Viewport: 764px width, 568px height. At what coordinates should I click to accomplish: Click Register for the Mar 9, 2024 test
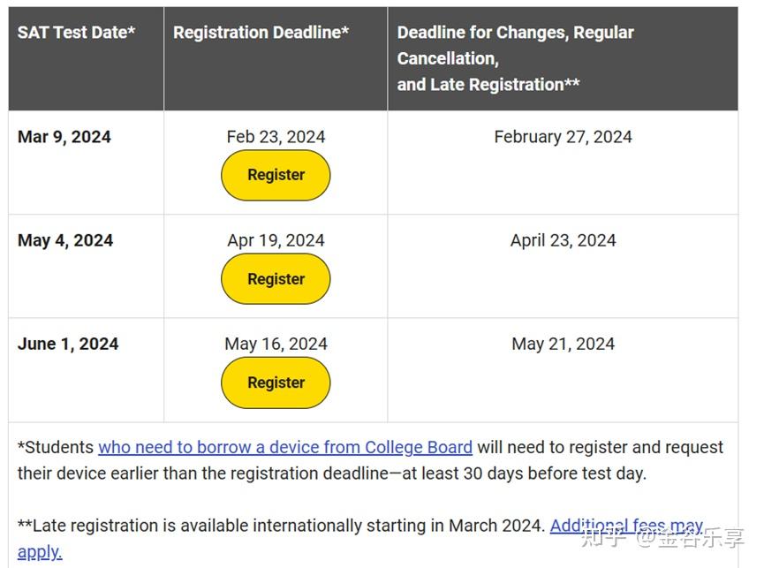point(276,175)
